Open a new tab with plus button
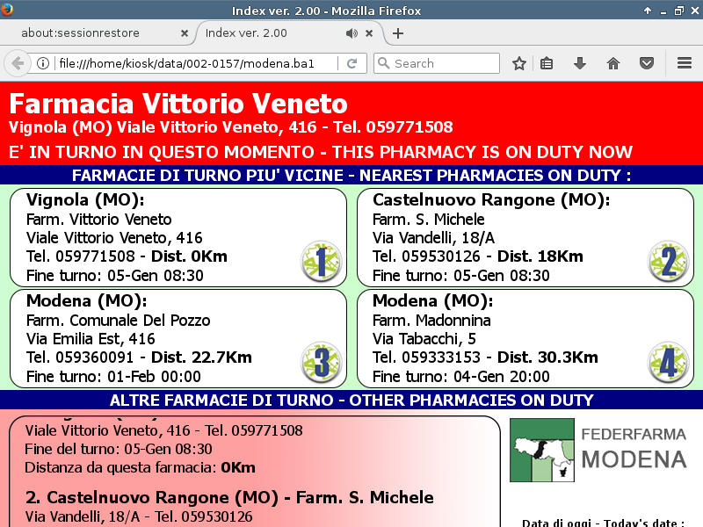 coord(398,33)
